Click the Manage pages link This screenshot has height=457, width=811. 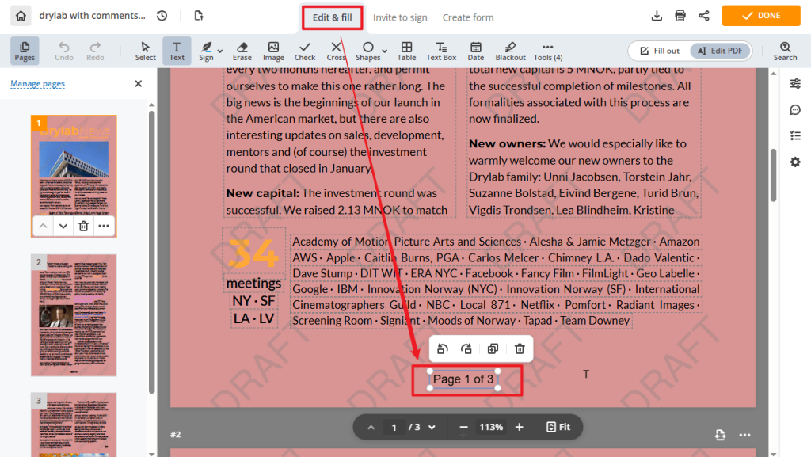click(x=38, y=83)
